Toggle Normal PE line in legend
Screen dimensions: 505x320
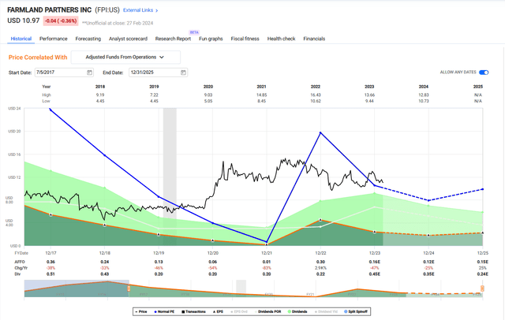(x=164, y=311)
